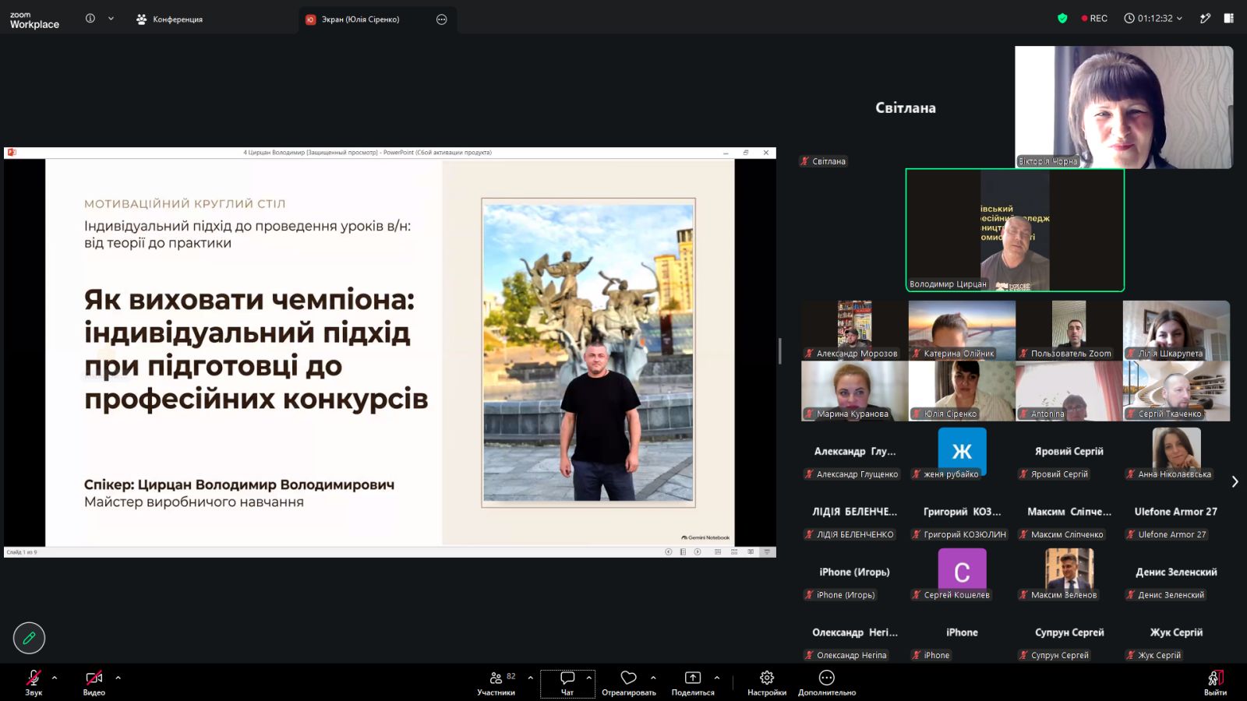The width and height of the screenshot is (1247, 701).
Task: Click the Выйти leave meeting button
Action: coord(1215,682)
